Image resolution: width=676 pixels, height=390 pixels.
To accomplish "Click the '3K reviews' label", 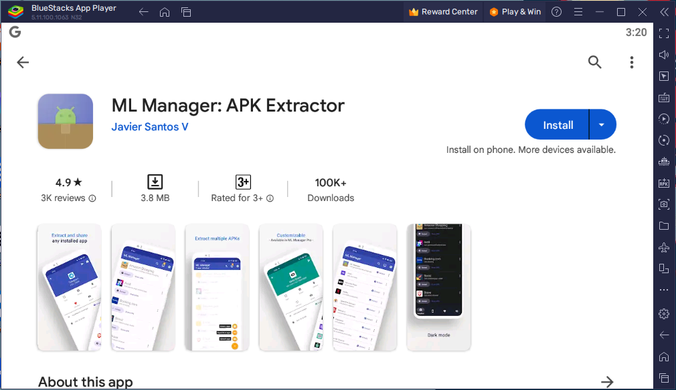I will 63,198.
